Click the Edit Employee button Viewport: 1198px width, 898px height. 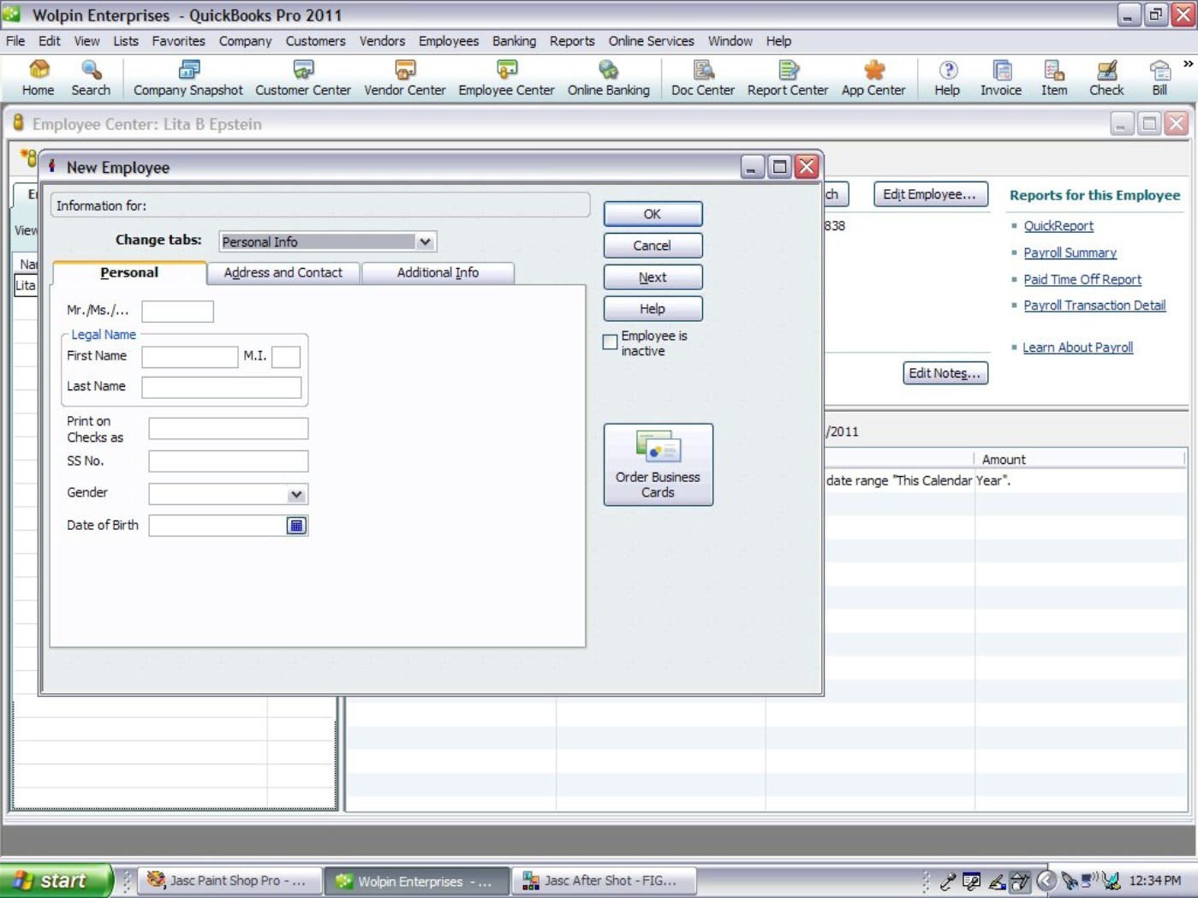click(x=930, y=194)
